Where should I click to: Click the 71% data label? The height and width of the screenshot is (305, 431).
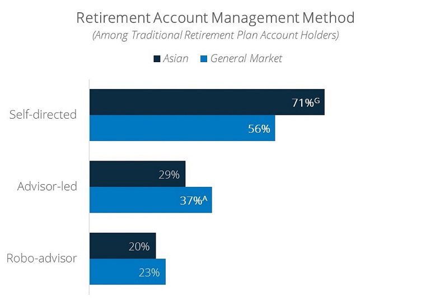[306, 102]
